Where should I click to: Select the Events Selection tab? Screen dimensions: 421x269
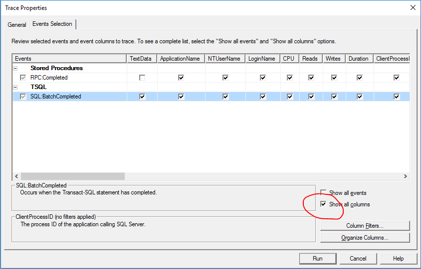click(52, 24)
